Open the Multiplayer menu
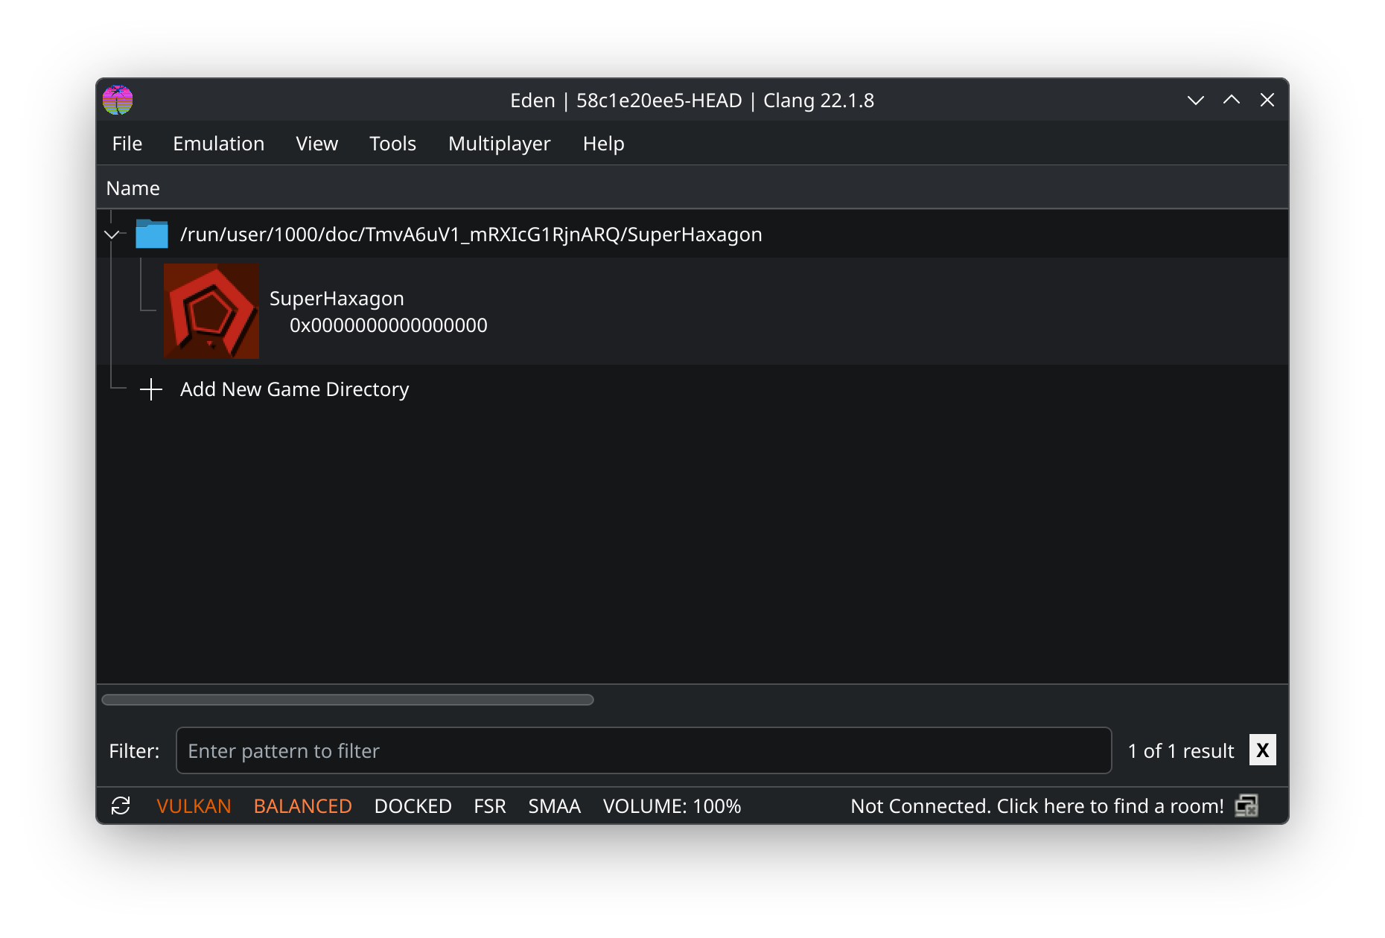 pyautogui.click(x=500, y=144)
